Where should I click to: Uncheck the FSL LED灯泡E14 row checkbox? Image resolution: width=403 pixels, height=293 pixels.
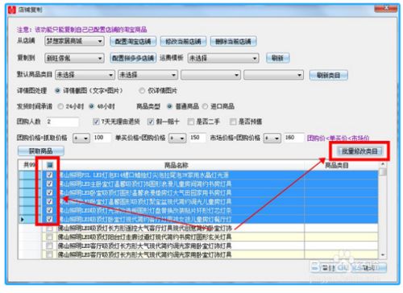point(49,175)
